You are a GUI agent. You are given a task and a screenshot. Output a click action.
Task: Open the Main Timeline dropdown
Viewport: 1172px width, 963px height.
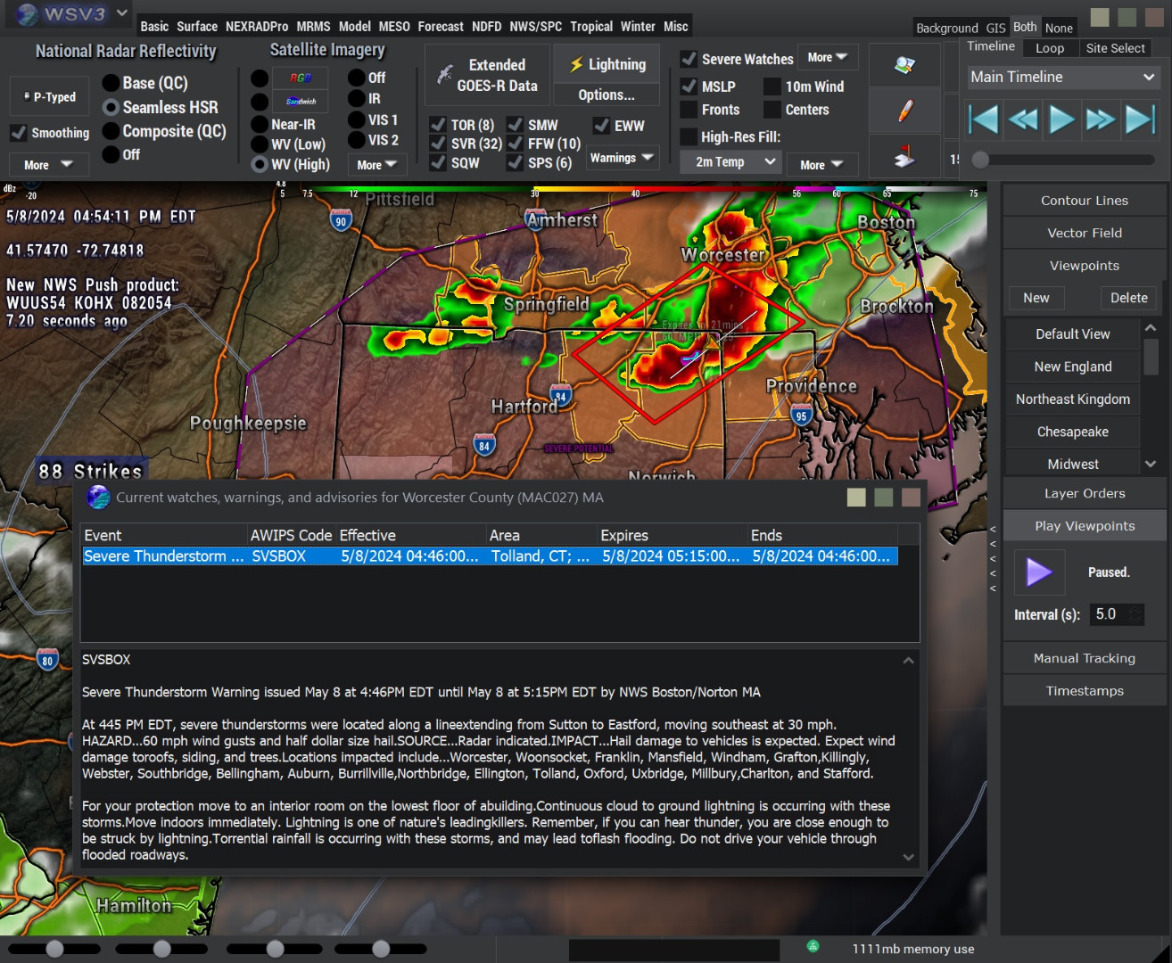[x=1061, y=78]
